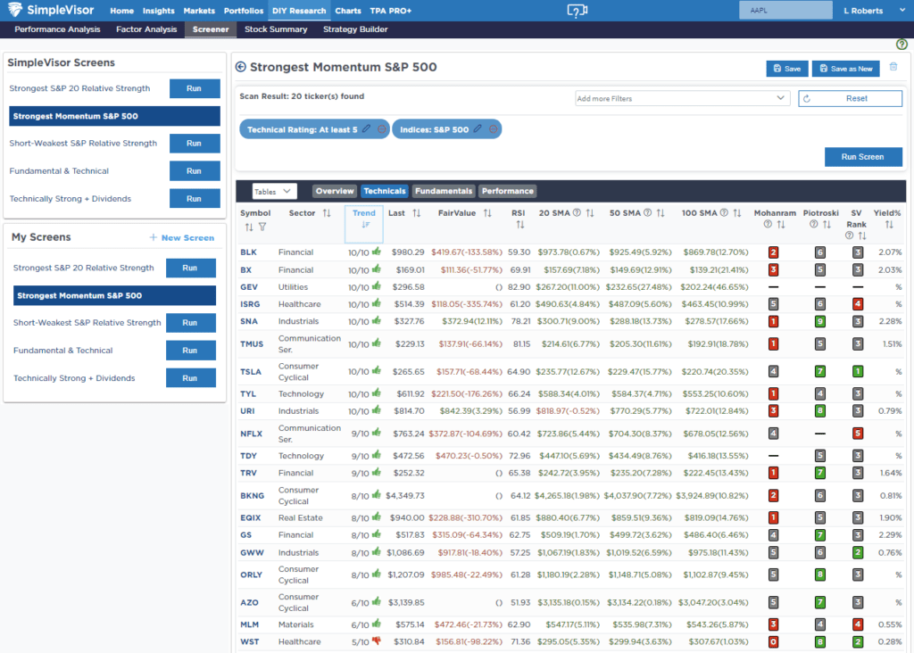Click the Save as New button
914x653 pixels.
click(x=846, y=68)
